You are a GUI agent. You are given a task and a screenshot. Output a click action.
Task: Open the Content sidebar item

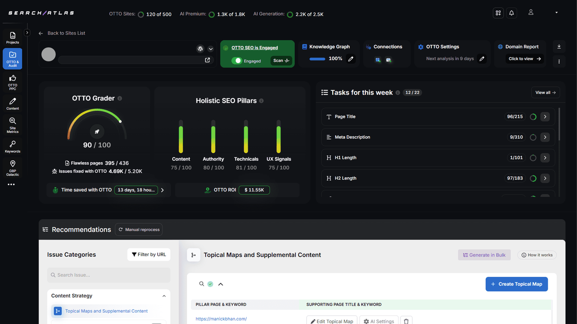coord(13,104)
